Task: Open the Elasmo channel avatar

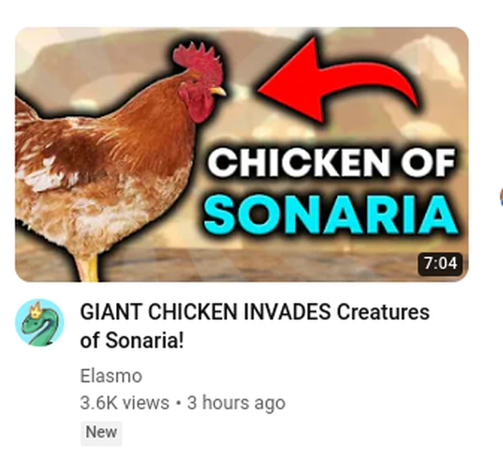Action: tap(39, 323)
